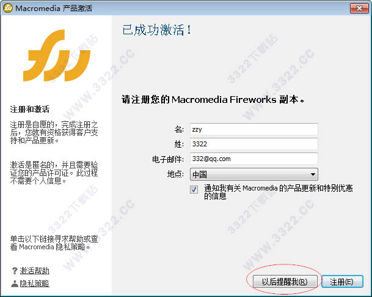Open the 地点 dropdown showing 中国

254,175
